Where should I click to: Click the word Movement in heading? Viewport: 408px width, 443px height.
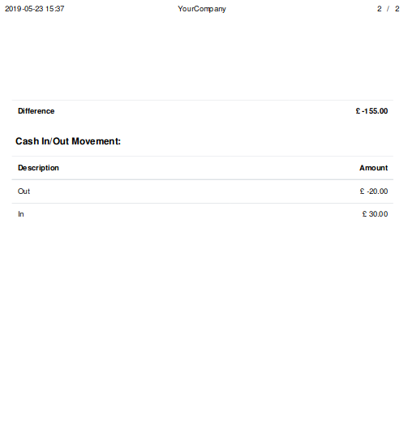(x=96, y=141)
